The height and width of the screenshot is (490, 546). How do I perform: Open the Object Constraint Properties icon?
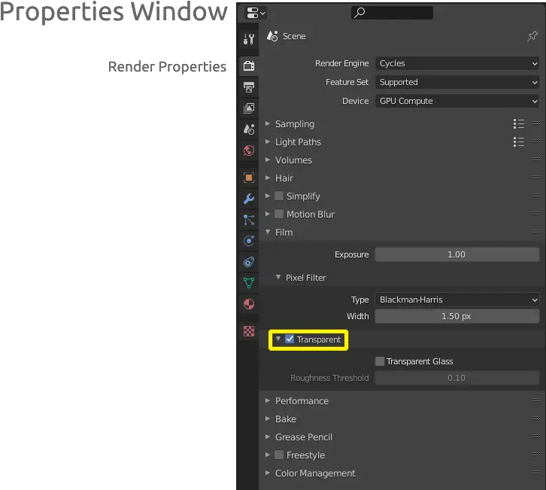(249, 262)
